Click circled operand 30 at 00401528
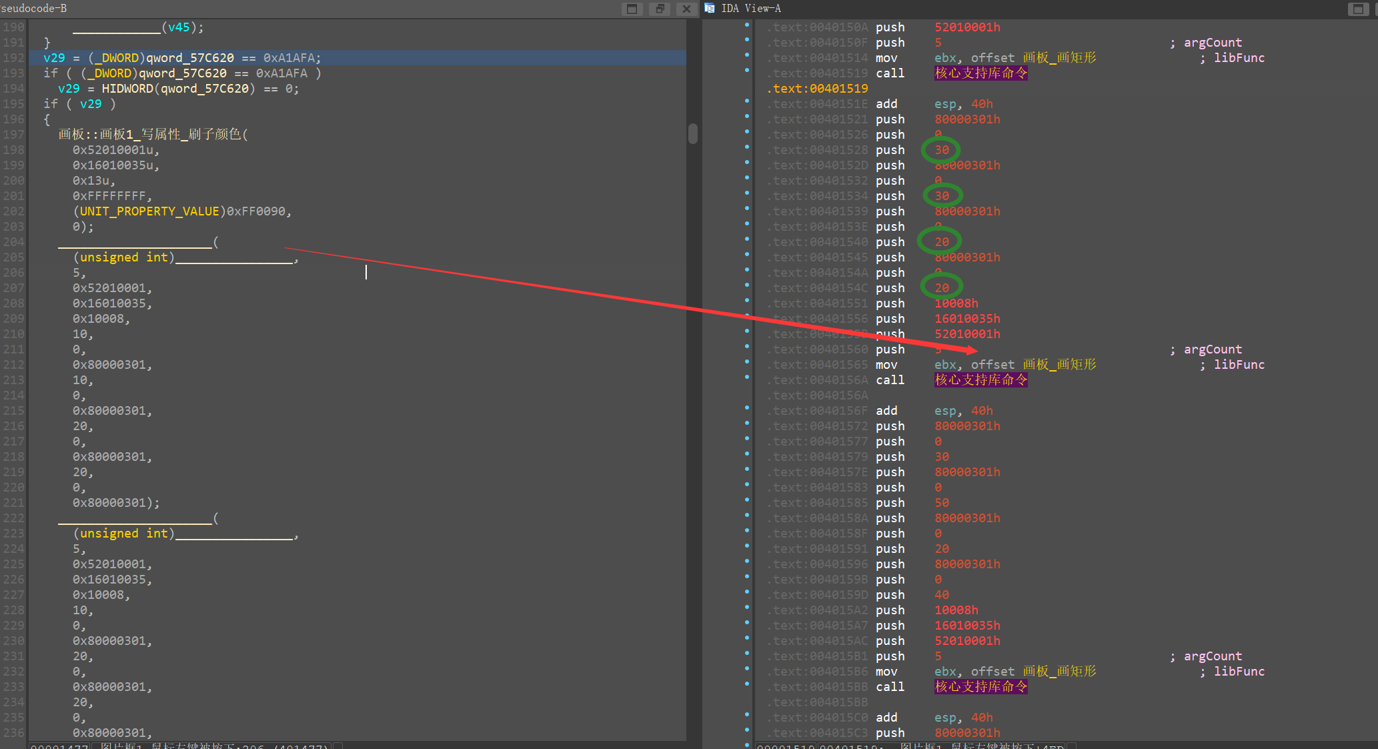The height and width of the screenshot is (749, 1378). pyautogui.click(x=941, y=150)
